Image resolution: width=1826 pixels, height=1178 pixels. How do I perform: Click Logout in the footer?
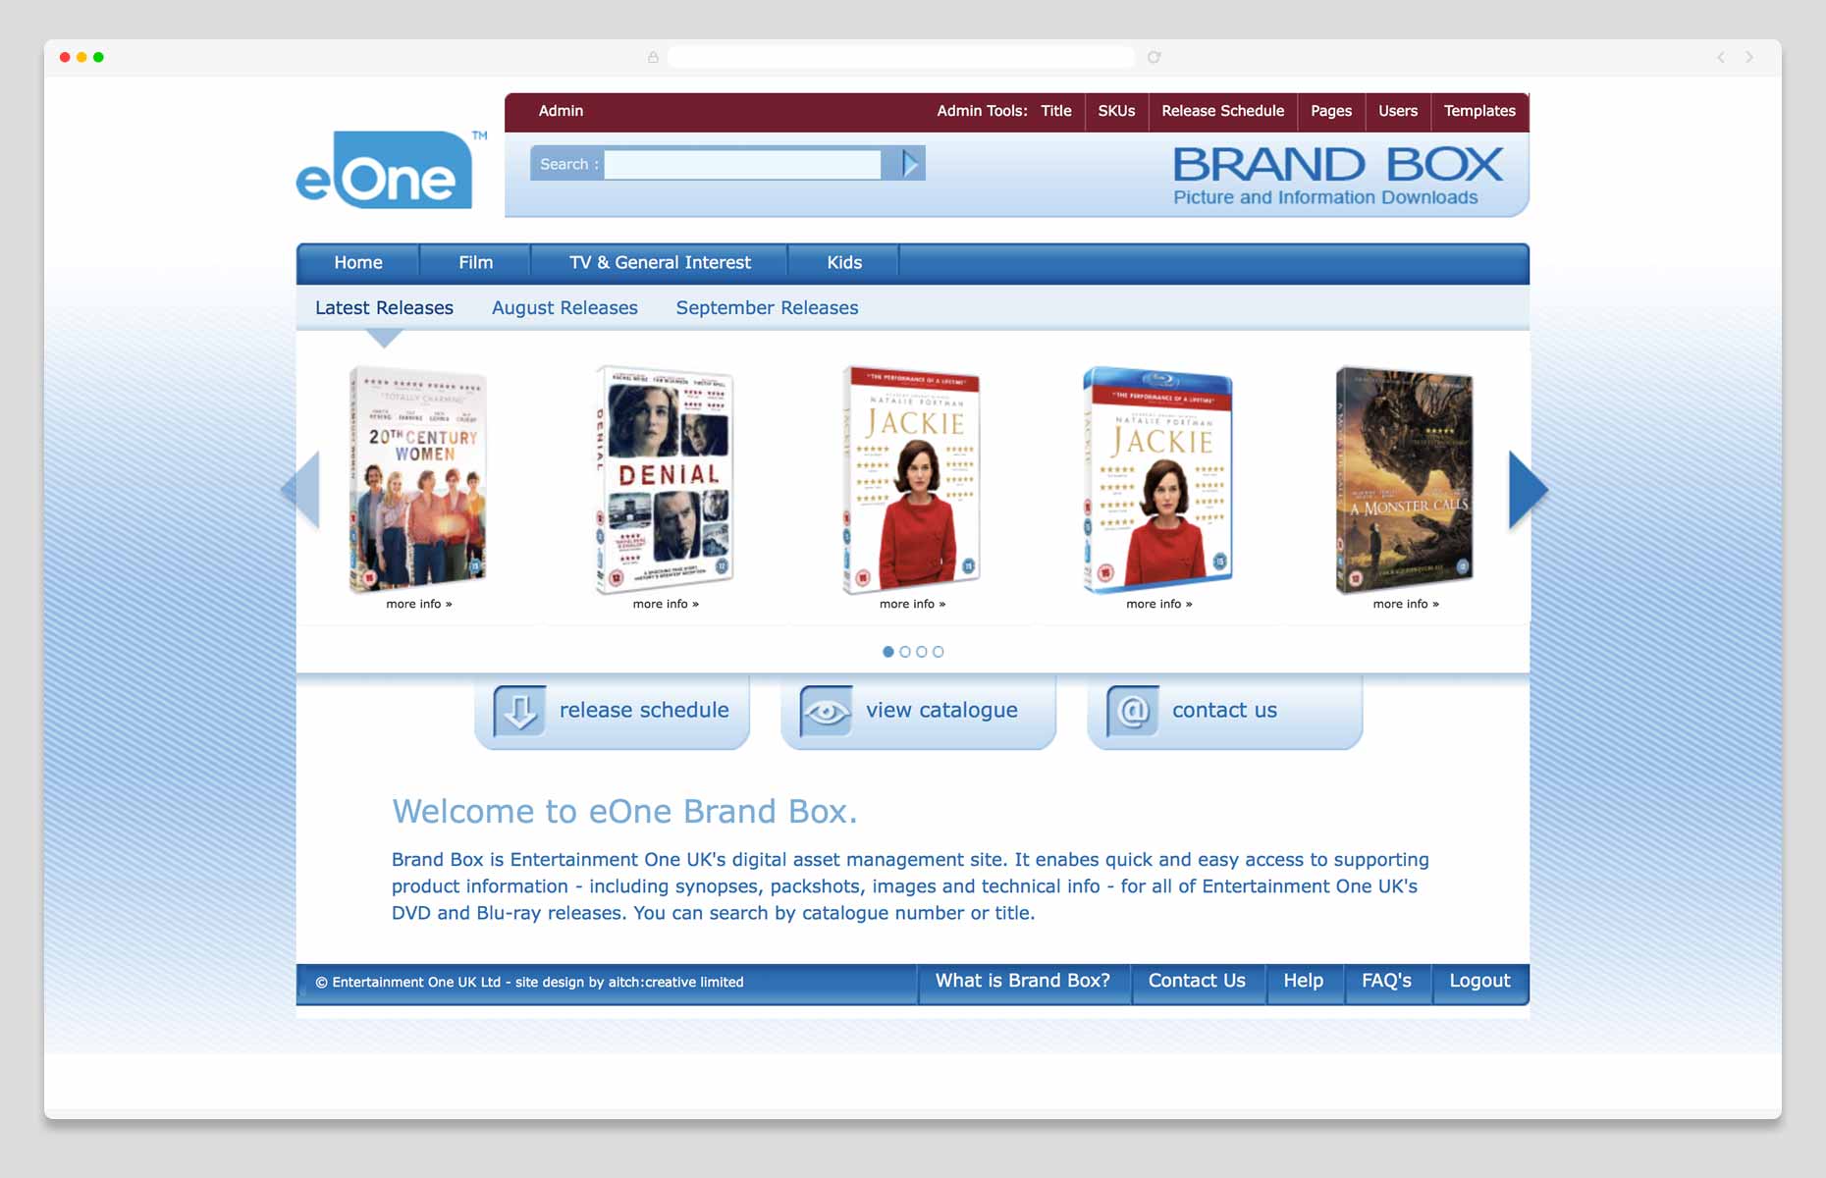[x=1479, y=981]
